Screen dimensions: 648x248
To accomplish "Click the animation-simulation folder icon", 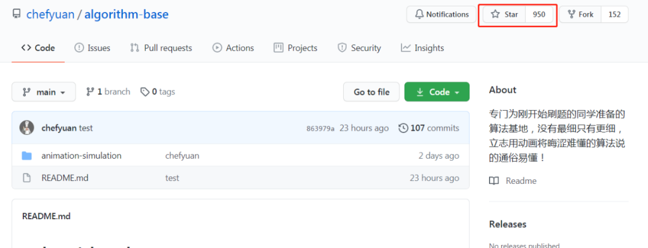I will (26, 156).
